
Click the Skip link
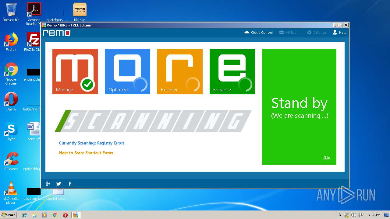pyautogui.click(x=326, y=158)
